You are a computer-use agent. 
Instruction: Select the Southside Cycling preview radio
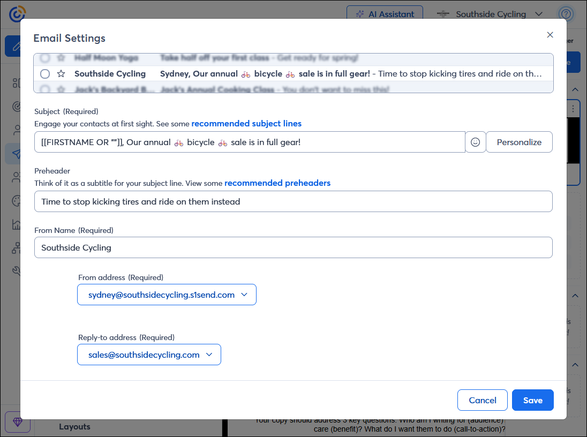(45, 74)
